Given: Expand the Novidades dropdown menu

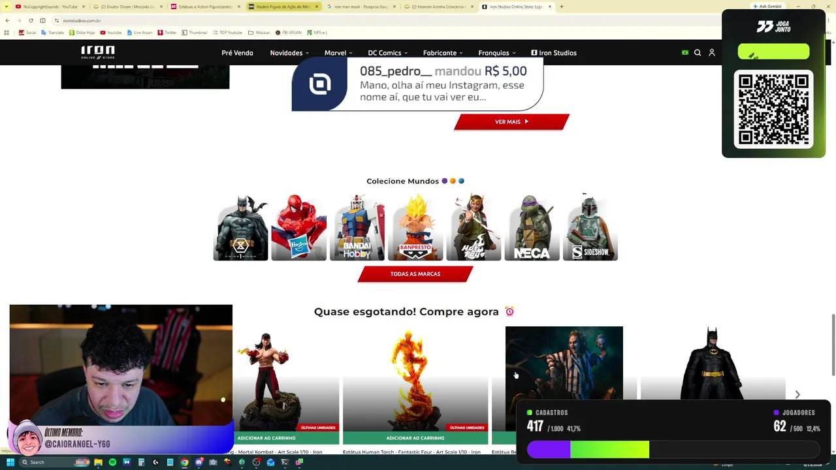Looking at the screenshot, I should (x=289, y=53).
